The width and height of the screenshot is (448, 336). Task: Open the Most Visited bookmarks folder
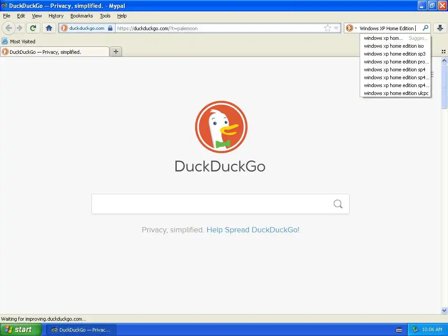[x=18, y=42]
